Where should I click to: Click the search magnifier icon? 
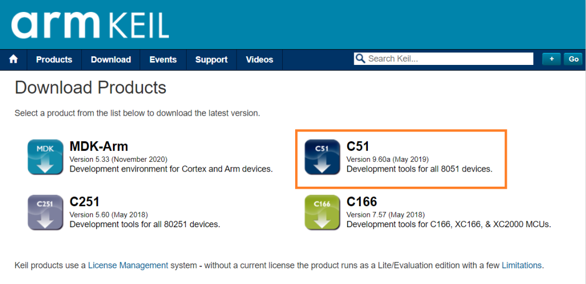point(360,59)
